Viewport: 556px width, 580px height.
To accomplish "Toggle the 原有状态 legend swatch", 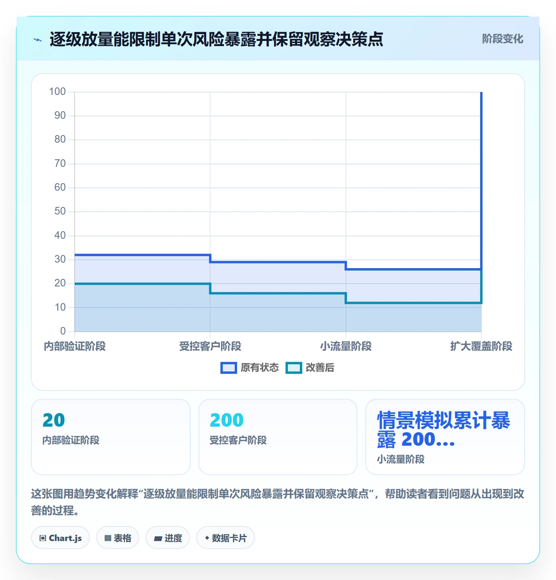I will coord(228,368).
